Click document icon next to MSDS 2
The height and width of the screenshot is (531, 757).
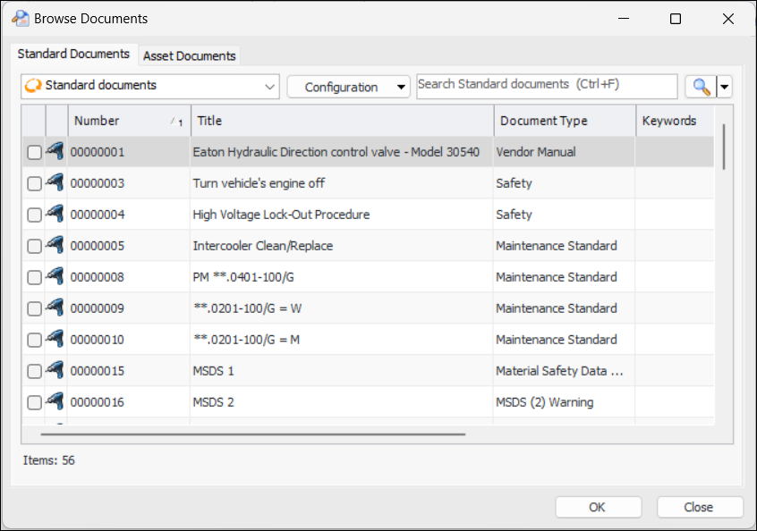click(55, 402)
